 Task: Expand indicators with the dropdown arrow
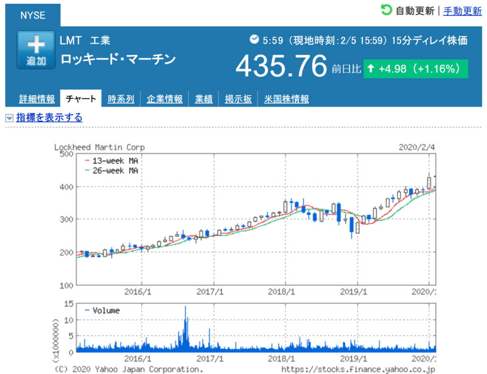[x=10, y=118]
